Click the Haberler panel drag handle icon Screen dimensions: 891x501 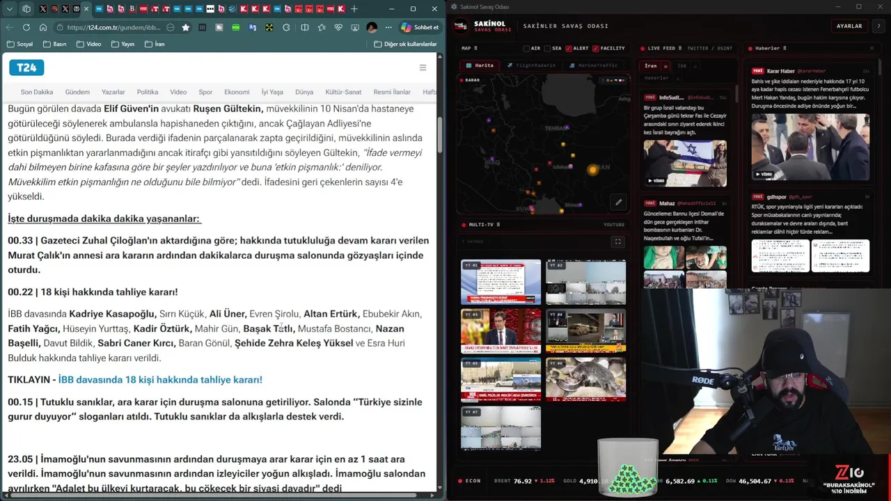point(785,49)
